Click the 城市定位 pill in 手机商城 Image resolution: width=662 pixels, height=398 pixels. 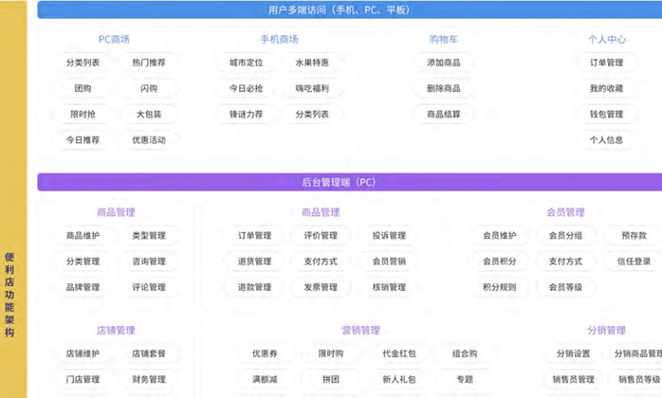(246, 63)
